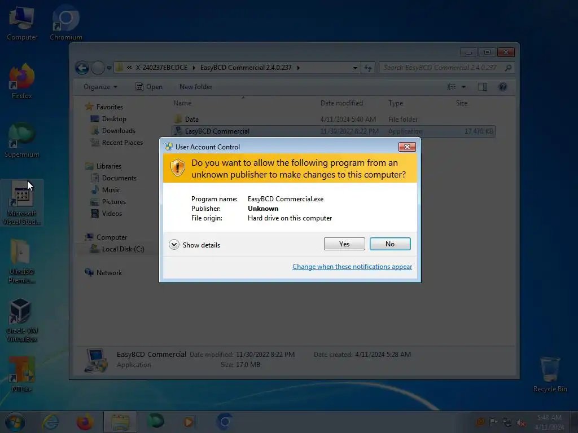Open Explorer Help icon
The width and height of the screenshot is (578, 433).
(503, 87)
